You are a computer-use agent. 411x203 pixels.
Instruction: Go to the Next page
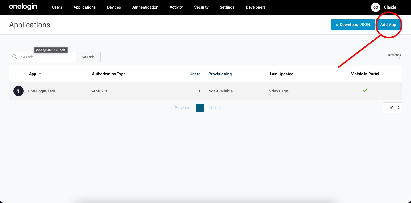click(215, 108)
